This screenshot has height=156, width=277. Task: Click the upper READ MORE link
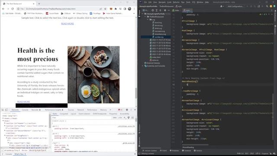68,23
